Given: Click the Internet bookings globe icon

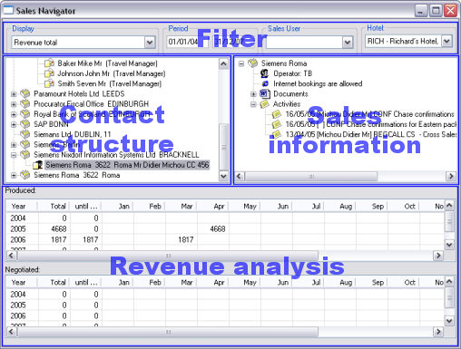Looking at the screenshot, I should coord(265,83).
